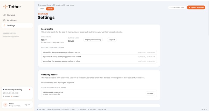
Task: Click the gateway address 100.89.252.63:8788
Action: click(11, 93)
